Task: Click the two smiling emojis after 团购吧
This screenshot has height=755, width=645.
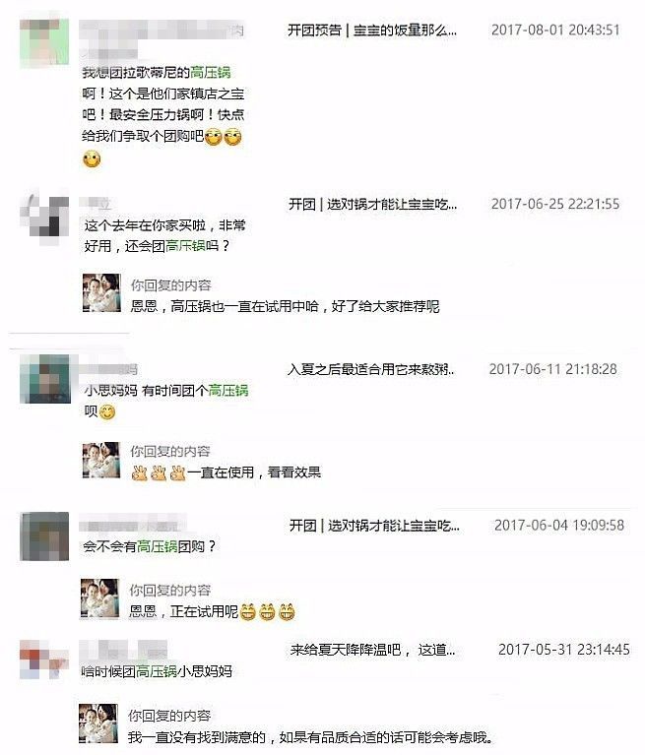Action: (223, 137)
